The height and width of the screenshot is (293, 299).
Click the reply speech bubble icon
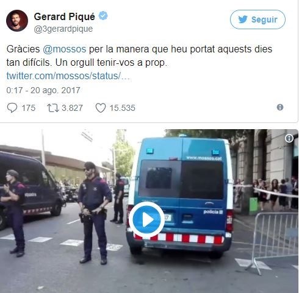coord(12,108)
